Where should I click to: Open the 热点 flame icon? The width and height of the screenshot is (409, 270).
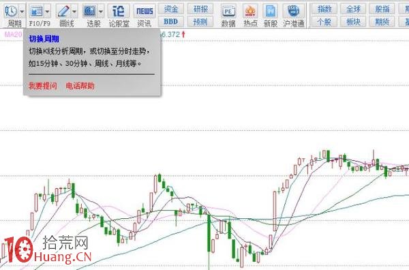pos(250,11)
